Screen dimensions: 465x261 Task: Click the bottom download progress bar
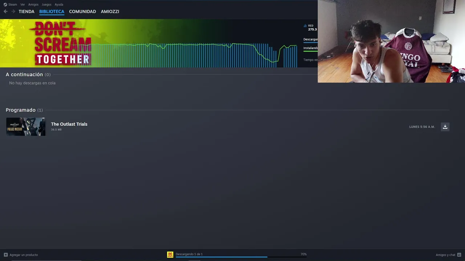point(241,257)
